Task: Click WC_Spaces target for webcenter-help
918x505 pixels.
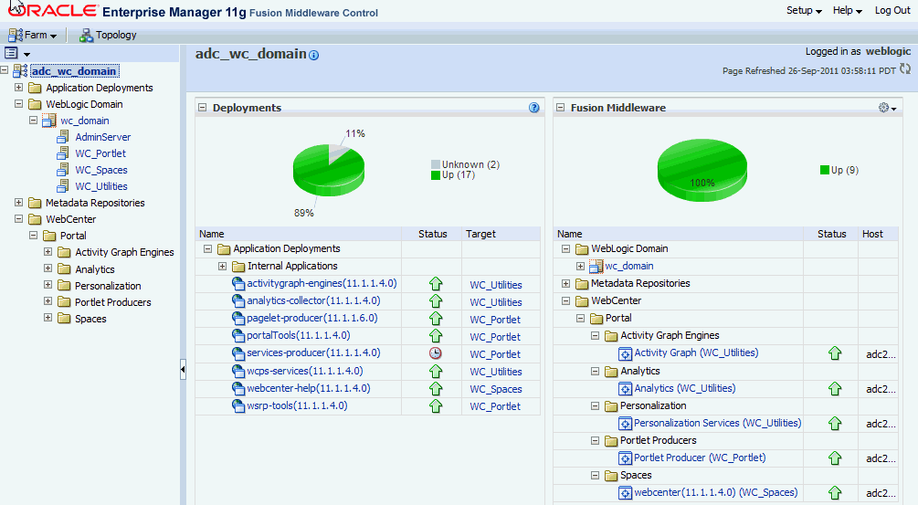Action: coord(496,389)
